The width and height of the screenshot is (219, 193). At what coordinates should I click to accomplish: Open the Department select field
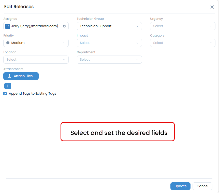click(x=109, y=60)
